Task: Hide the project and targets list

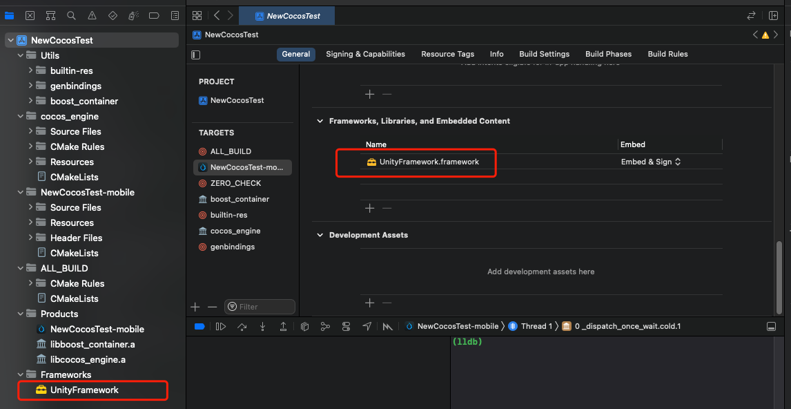Action: pyautogui.click(x=196, y=54)
